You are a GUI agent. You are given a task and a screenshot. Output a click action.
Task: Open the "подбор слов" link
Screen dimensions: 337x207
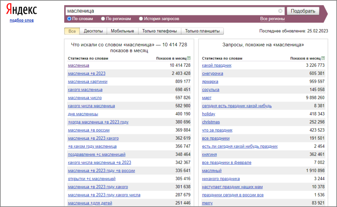[x=22, y=20]
